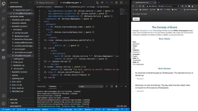Screen dimensions: 198x111
Task: Expand the bookinfo-auth-policy folder
Action: pyautogui.click(x=21, y=20)
